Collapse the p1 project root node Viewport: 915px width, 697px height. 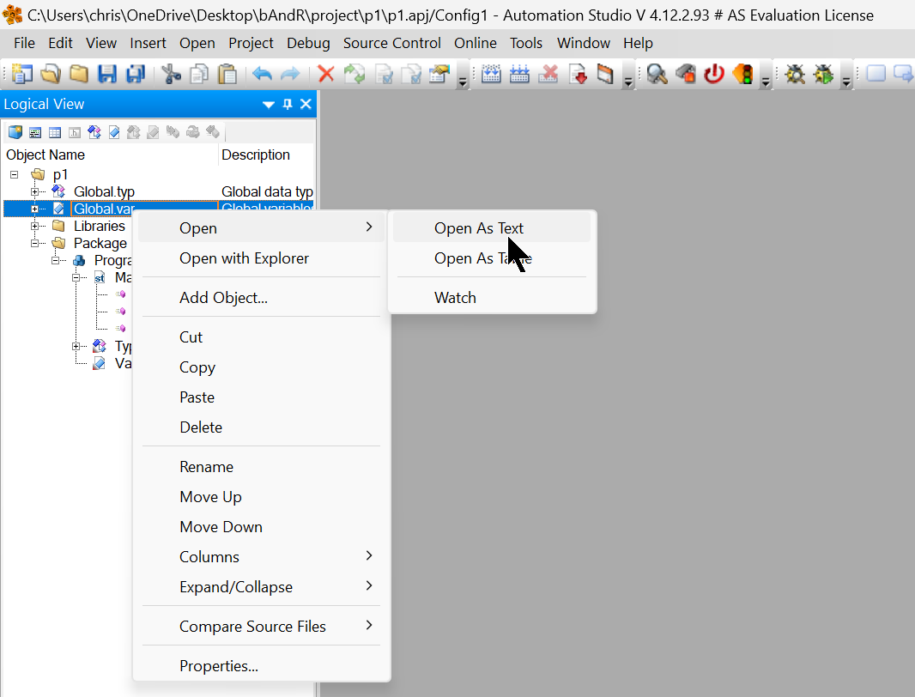(x=14, y=174)
